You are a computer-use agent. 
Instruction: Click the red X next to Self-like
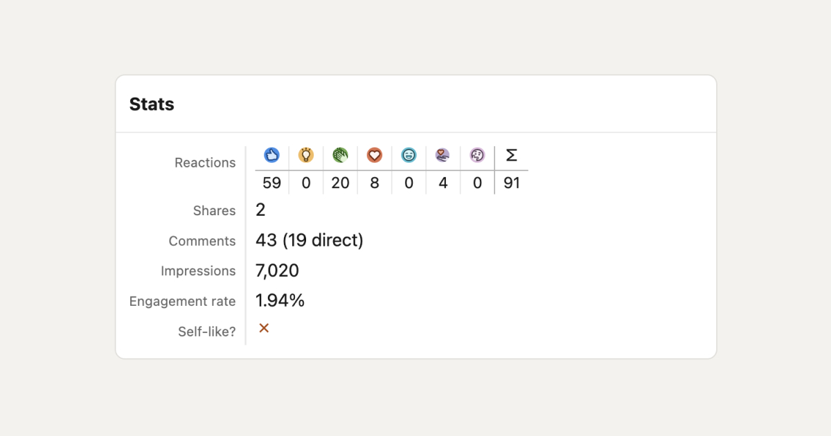tap(264, 328)
